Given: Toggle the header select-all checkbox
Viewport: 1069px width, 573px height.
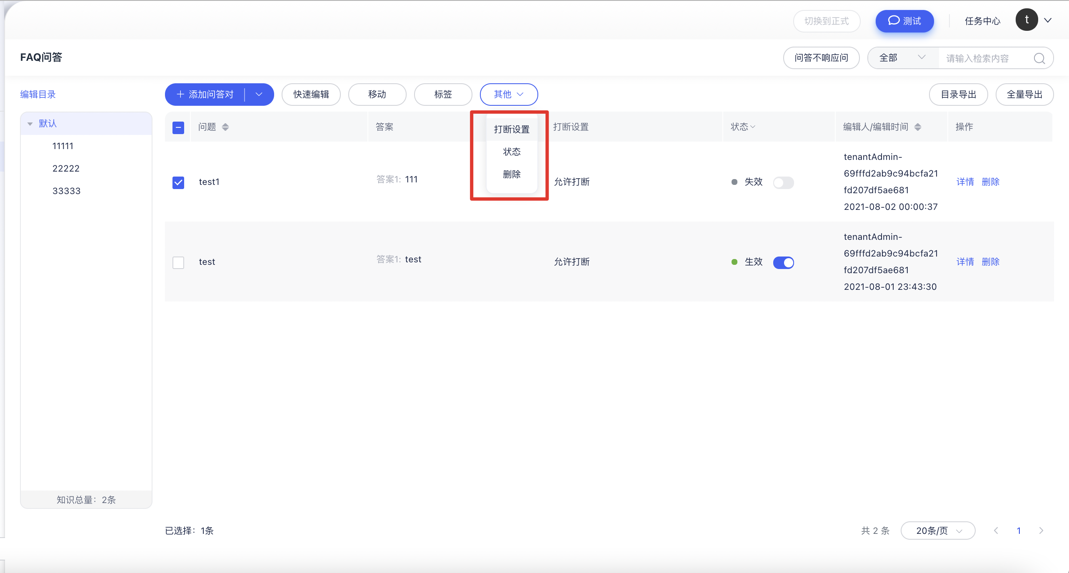Looking at the screenshot, I should coord(178,127).
